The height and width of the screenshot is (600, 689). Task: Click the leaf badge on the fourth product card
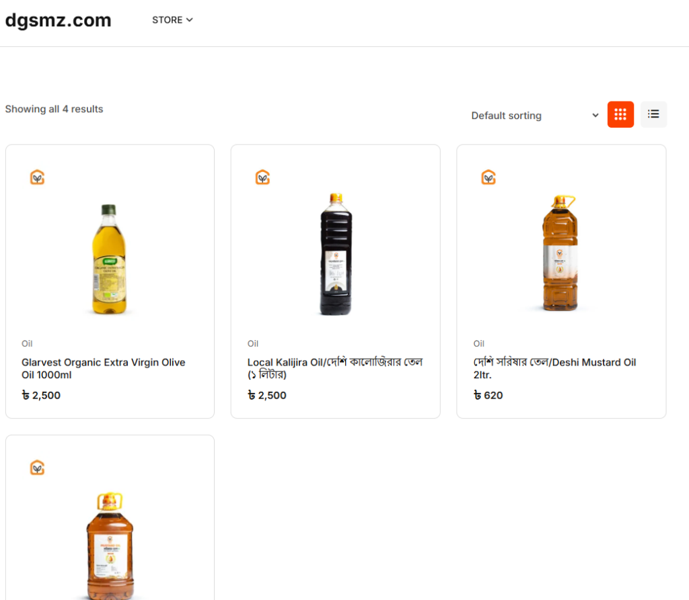[37, 468]
